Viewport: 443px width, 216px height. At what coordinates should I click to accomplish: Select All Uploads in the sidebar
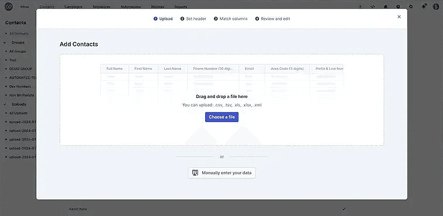[18, 113]
